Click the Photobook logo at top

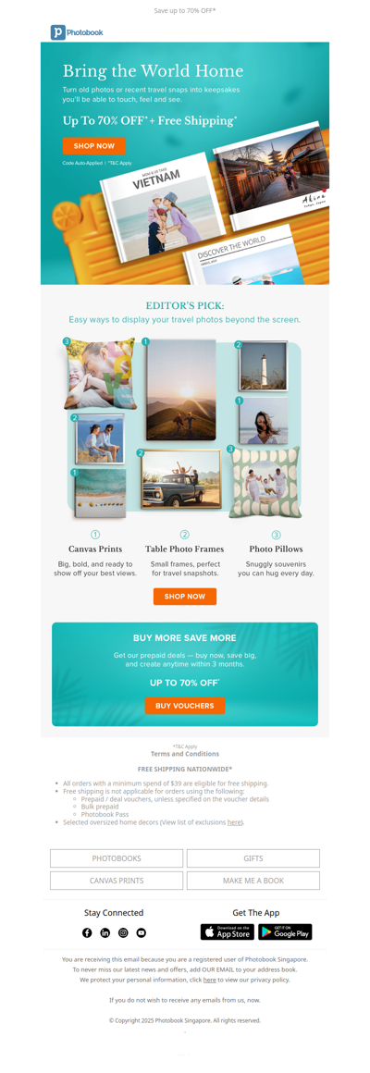[x=77, y=32]
